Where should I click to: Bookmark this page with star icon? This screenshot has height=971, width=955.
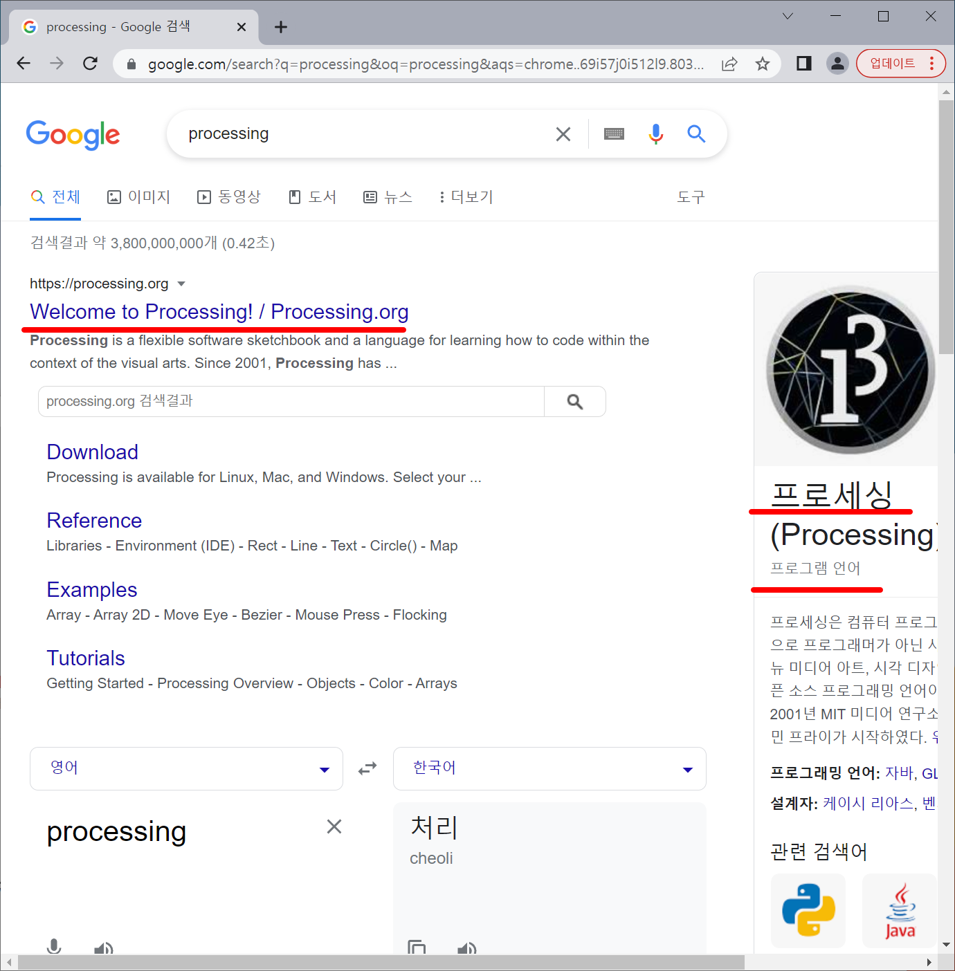point(763,64)
